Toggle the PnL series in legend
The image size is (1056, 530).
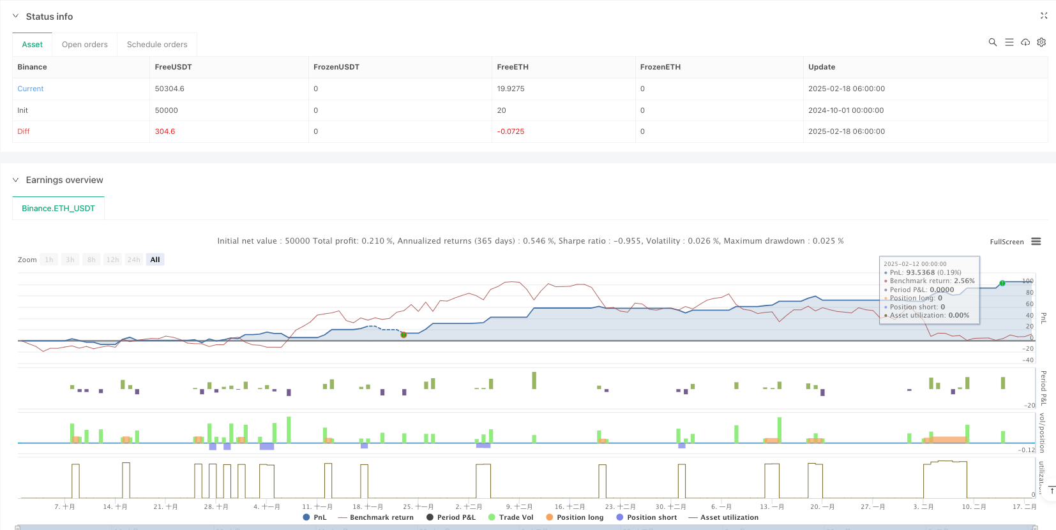315,517
